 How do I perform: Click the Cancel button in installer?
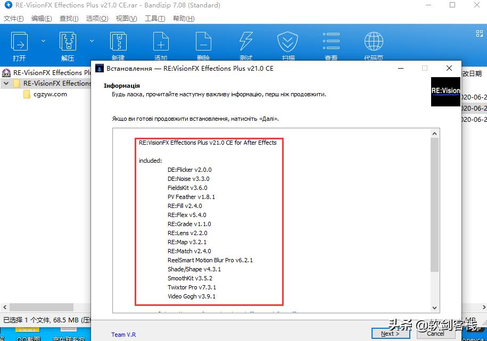[x=435, y=334]
